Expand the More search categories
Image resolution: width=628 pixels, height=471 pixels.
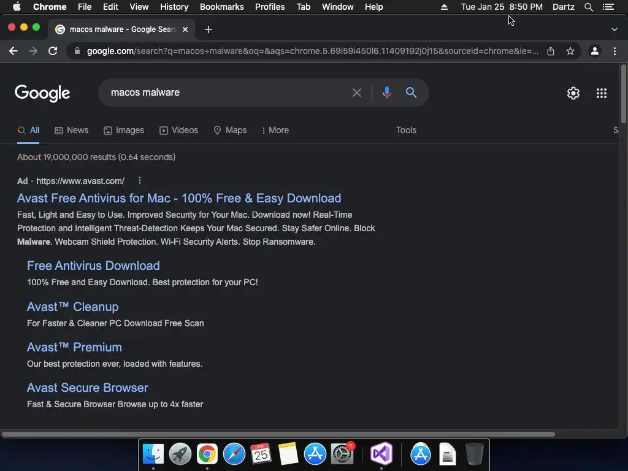(x=275, y=130)
